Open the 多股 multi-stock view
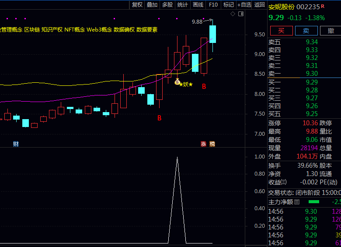The width and height of the screenshot is (341, 247). (167, 5)
